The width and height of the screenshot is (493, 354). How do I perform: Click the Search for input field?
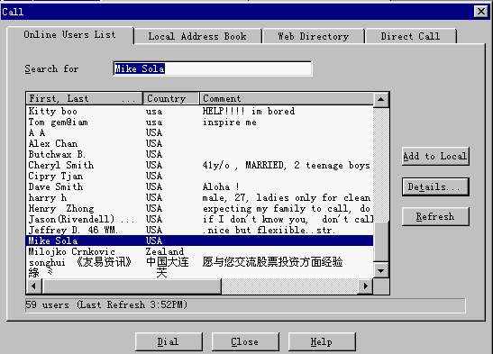(213, 68)
